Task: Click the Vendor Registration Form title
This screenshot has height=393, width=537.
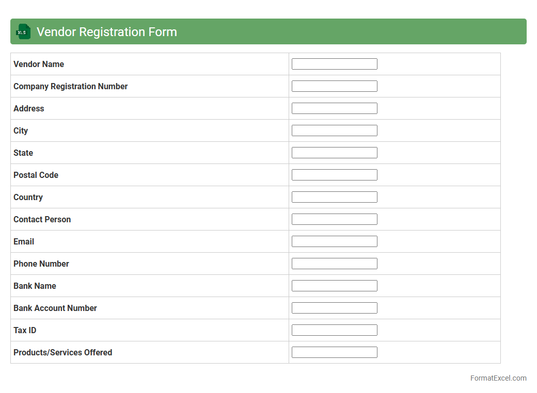Action: [x=107, y=32]
